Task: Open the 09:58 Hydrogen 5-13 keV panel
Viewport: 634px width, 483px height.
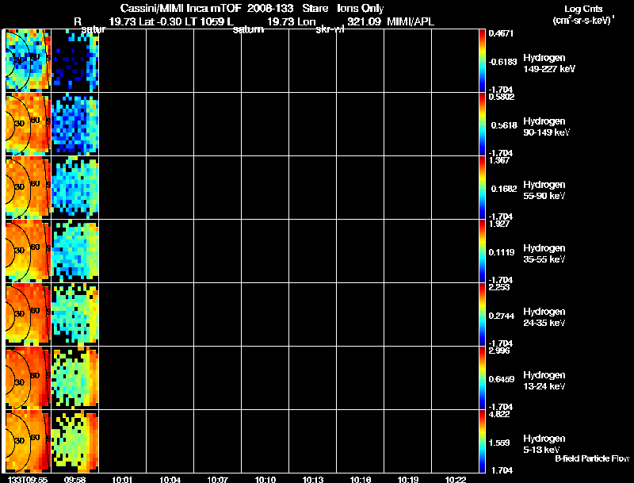Action: pyautogui.click(x=75, y=441)
